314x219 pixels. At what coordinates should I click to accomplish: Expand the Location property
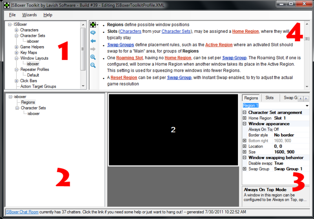tap(245, 146)
